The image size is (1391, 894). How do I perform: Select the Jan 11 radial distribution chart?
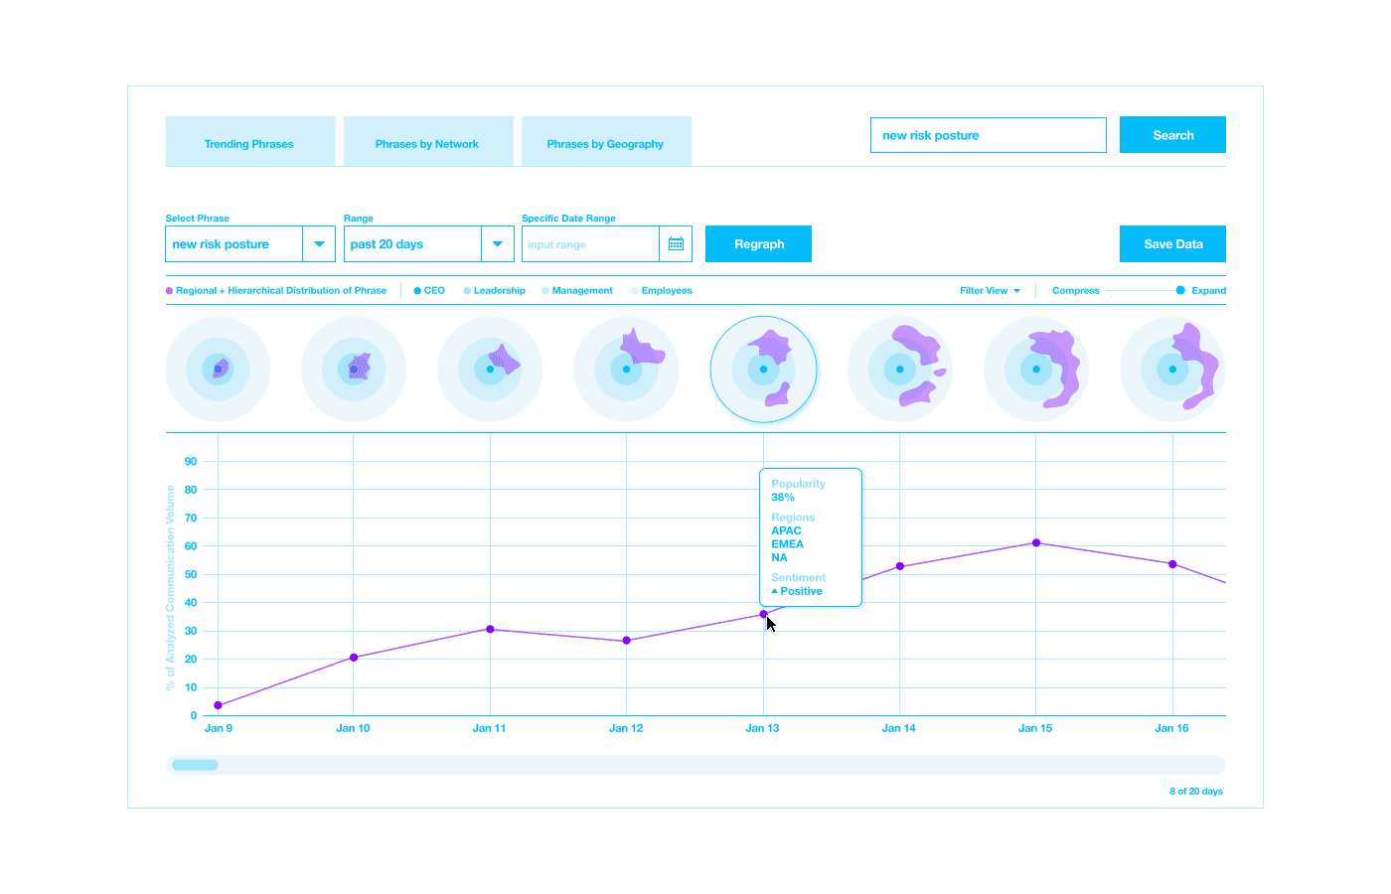490,370
